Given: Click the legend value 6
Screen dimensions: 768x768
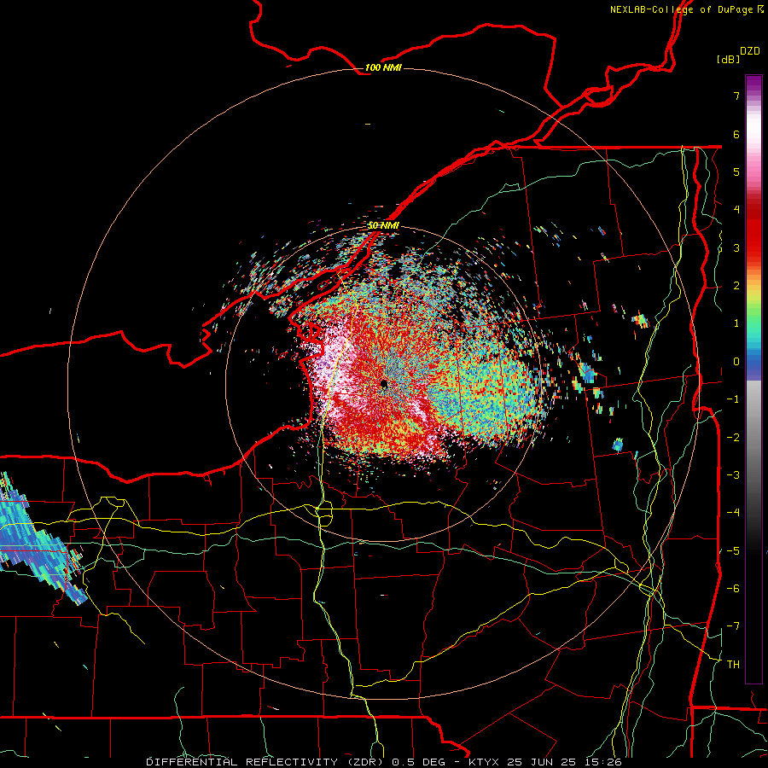Looking at the screenshot, I should 736,134.
